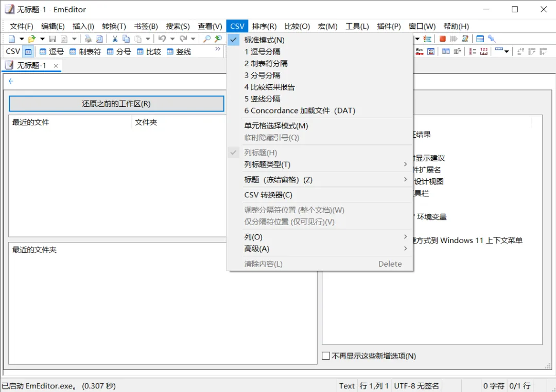Open the 文件(F) menu
Image resolution: width=556 pixels, height=392 pixels.
point(21,26)
